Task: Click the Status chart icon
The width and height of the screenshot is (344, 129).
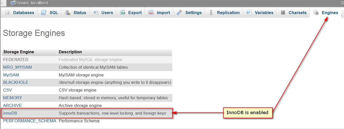Action: pos(68,13)
